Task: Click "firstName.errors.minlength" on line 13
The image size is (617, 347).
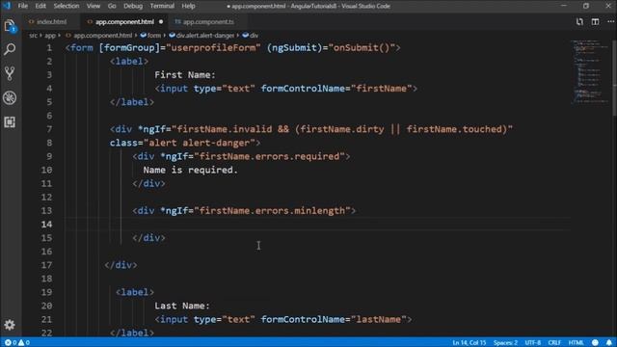Action: click(x=272, y=210)
